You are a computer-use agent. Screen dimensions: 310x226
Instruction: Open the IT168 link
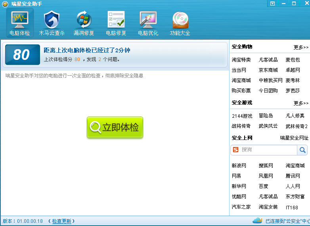pos(292,207)
